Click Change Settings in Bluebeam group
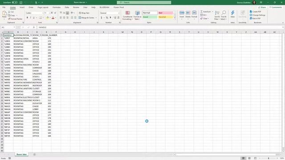 point(257,15)
